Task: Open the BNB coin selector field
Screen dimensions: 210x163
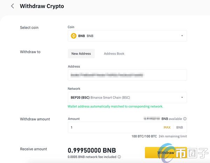Action: click(x=127, y=36)
